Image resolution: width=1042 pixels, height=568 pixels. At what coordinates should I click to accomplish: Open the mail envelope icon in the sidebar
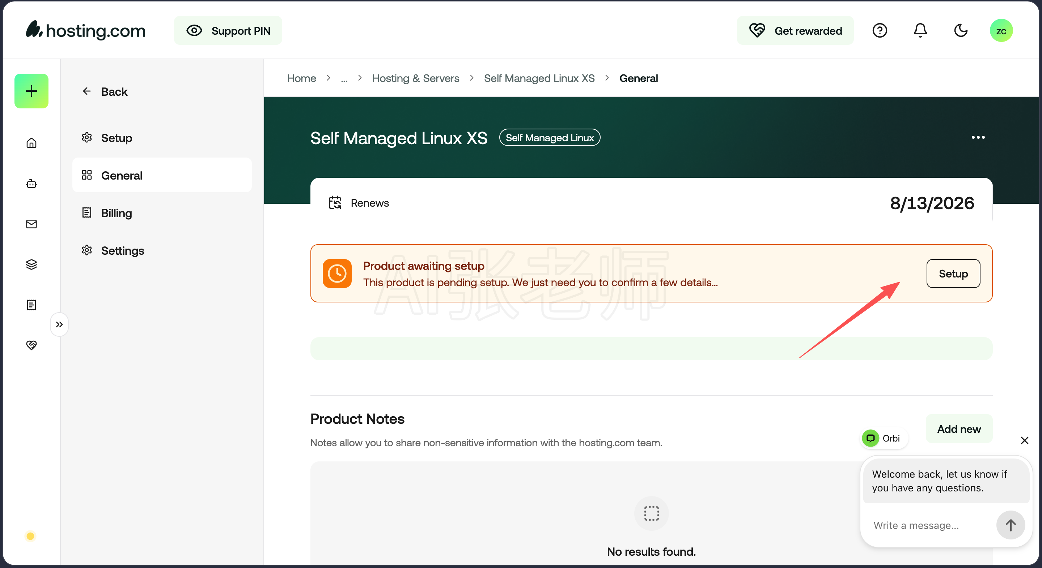(x=31, y=224)
